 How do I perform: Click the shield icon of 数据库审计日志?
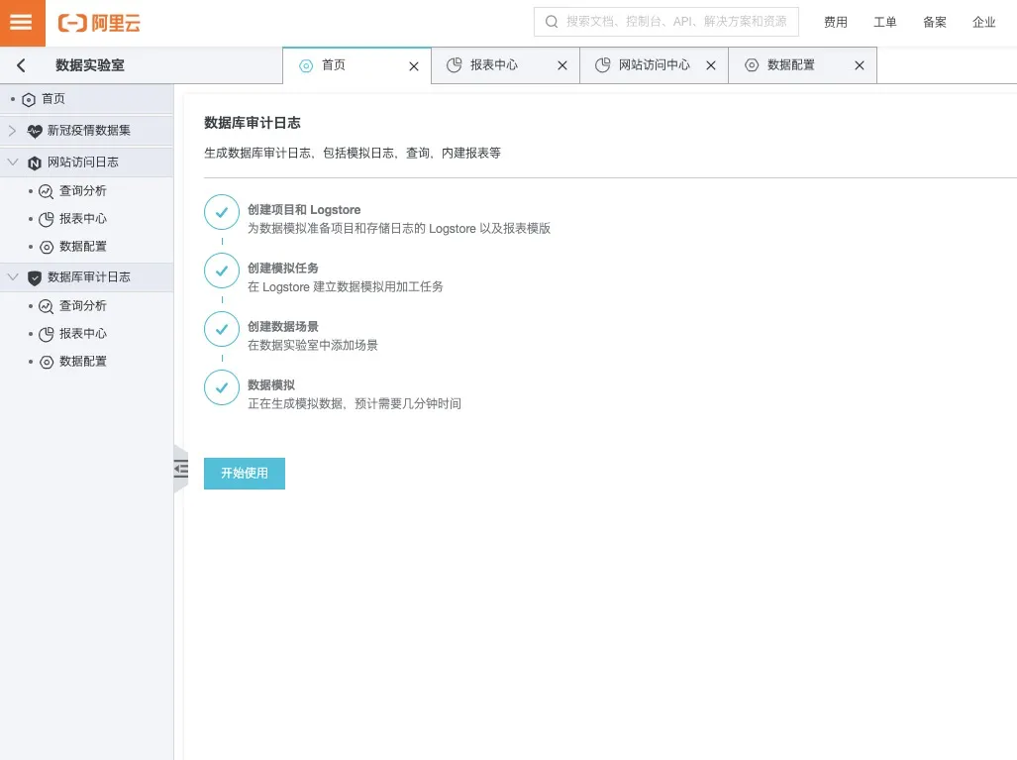35,277
